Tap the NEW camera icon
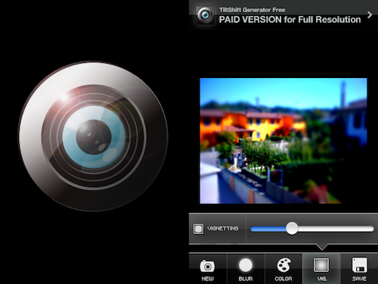 [207, 266]
